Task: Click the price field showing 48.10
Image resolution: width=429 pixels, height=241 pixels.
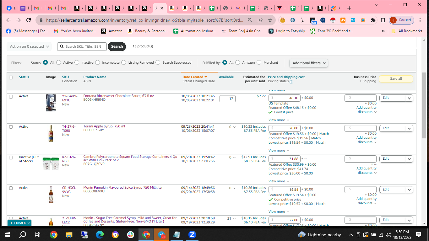Action: tap(285, 98)
